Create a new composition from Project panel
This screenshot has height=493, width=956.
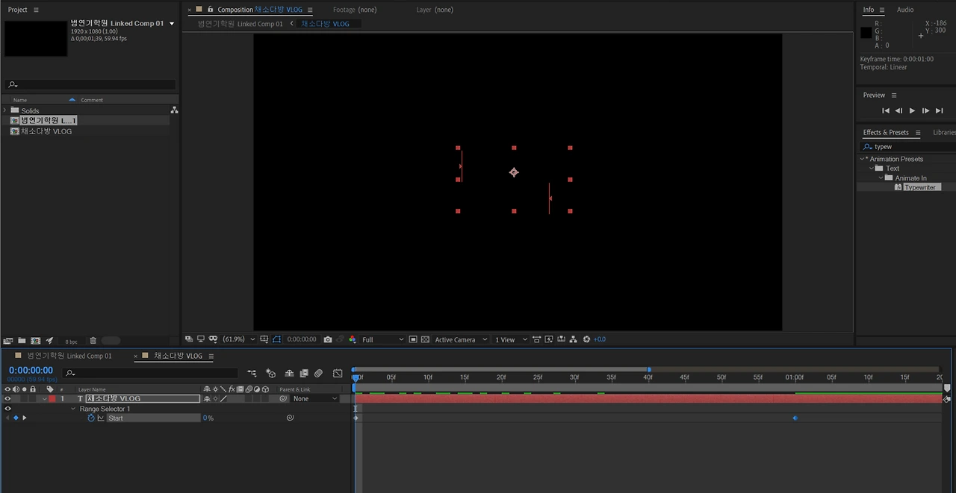[x=35, y=340]
